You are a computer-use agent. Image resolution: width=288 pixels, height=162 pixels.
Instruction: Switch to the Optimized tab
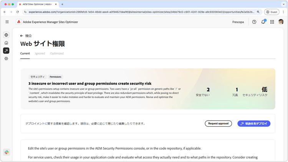57,53
